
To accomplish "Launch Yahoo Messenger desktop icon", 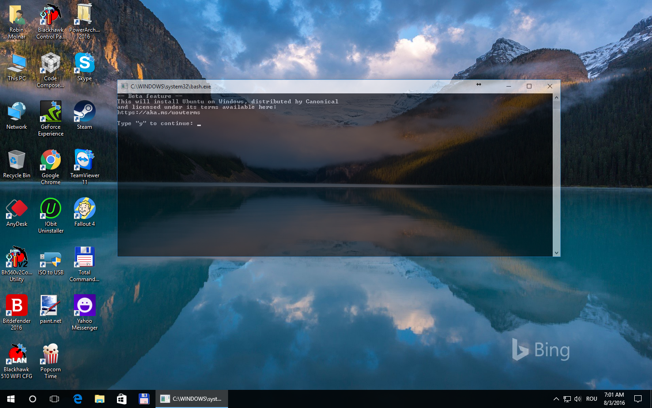I will pyautogui.click(x=84, y=312).
